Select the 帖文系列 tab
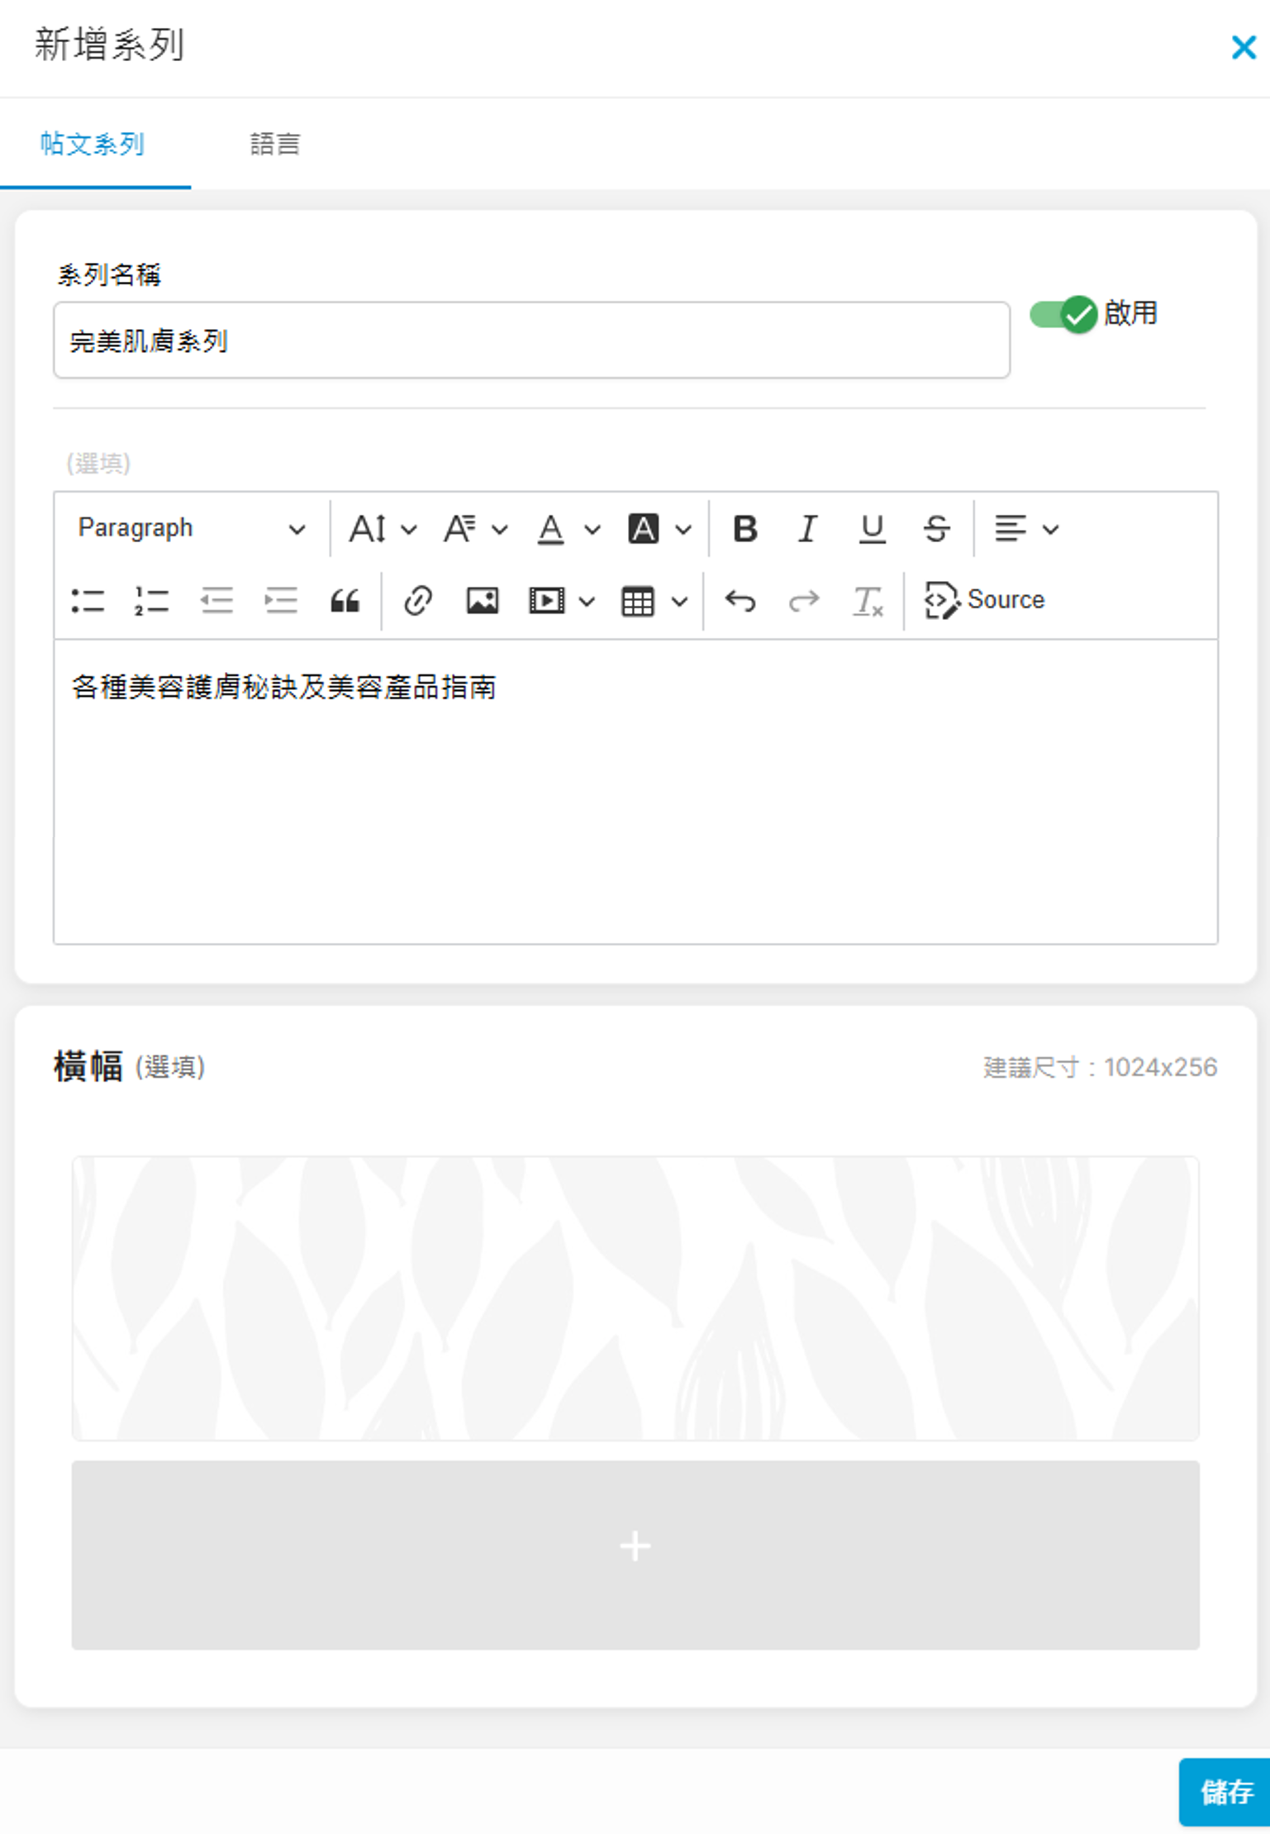 click(93, 144)
